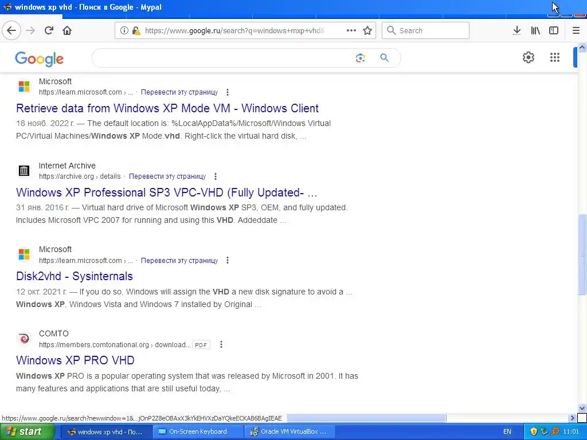Viewport: 587px width, 440px height.
Task: Open more options for Retrieve data result
Action: [227, 92]
